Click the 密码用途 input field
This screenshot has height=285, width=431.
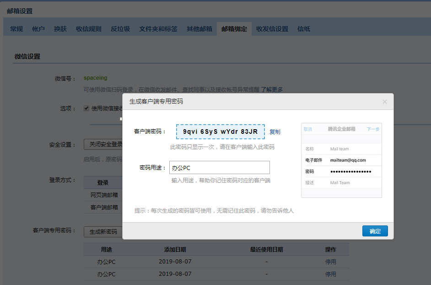tap(219, 168)
